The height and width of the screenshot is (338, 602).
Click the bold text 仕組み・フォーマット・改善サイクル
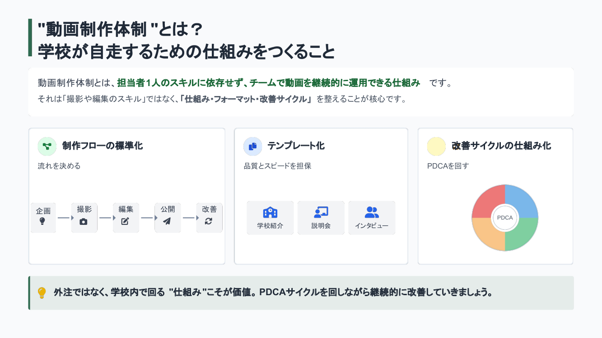pyautogui.click(x=246, y=99)
